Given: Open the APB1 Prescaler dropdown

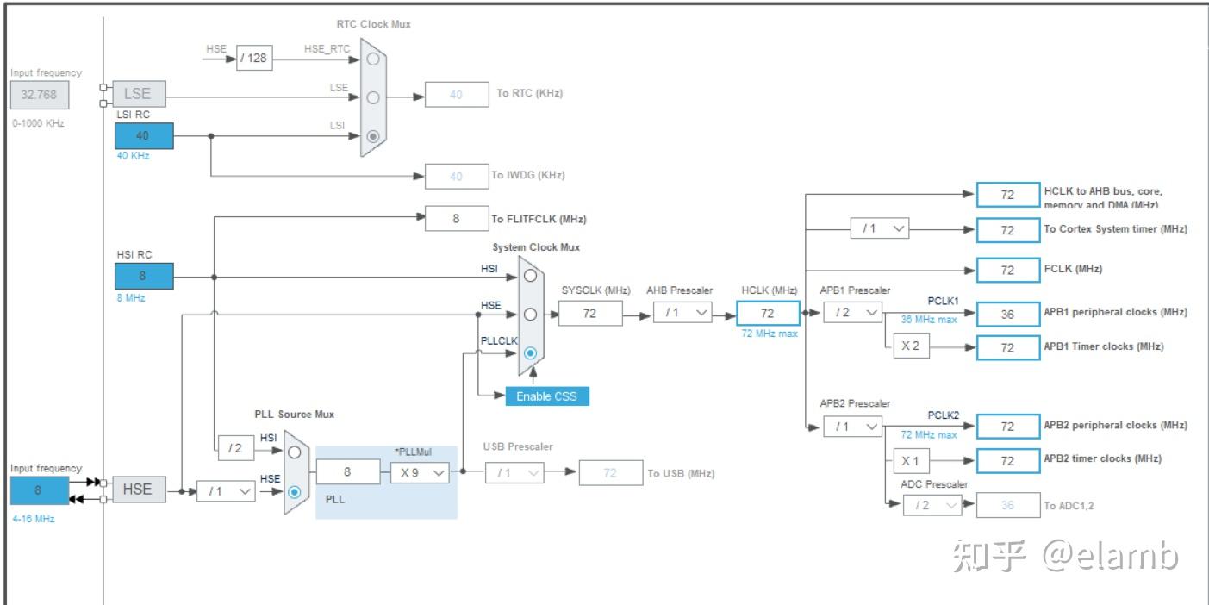Looking at the screenshot, I should point(852,313).
